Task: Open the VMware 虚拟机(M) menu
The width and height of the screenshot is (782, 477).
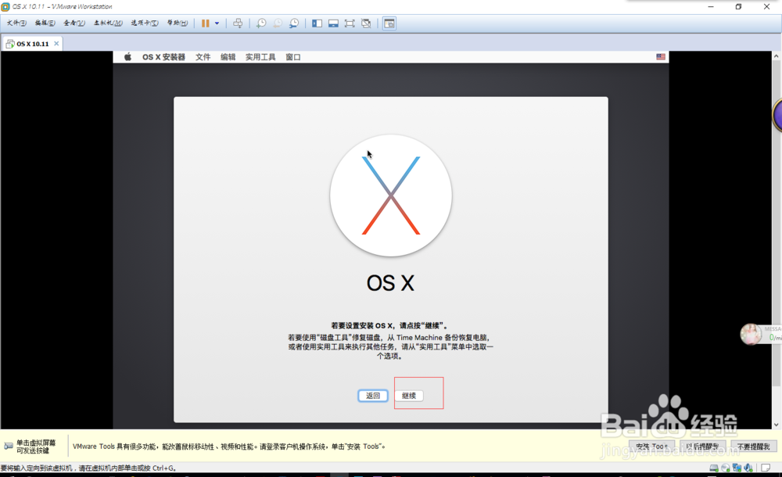Action: tap(108, 23)
